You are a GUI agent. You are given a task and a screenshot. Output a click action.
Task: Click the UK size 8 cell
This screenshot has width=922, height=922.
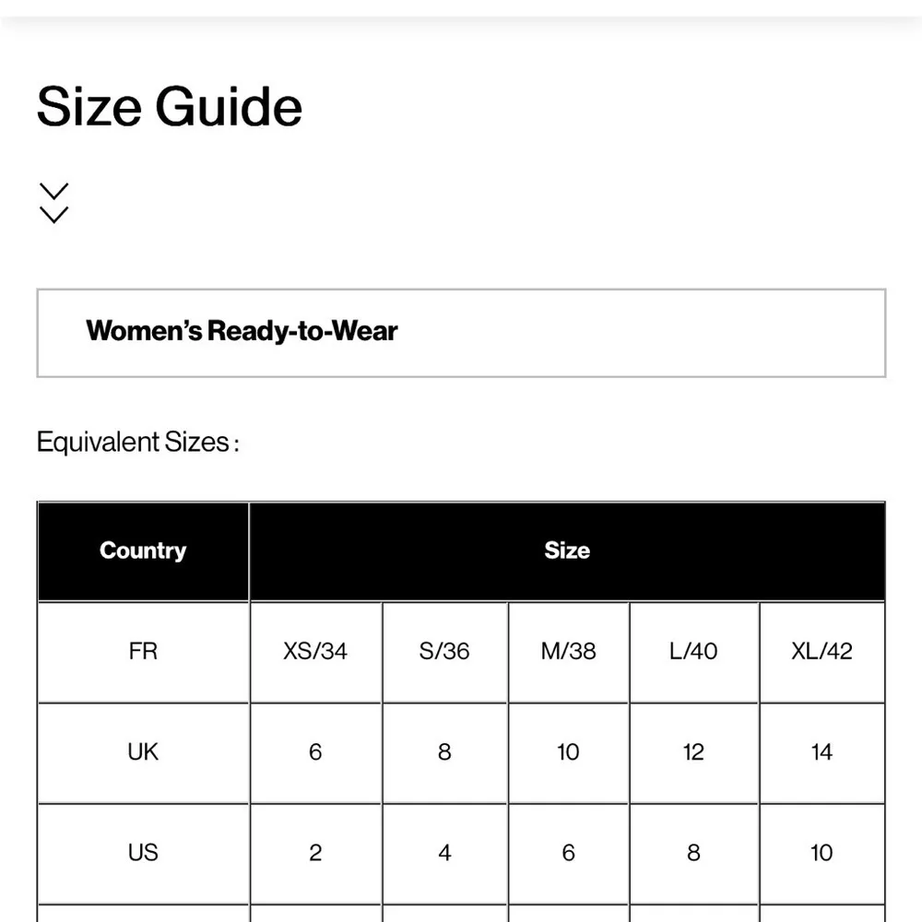444,752
